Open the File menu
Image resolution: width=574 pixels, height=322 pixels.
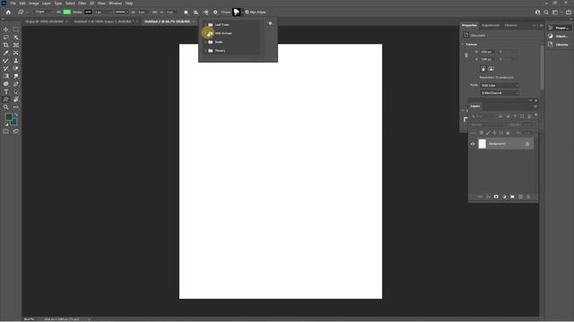click(x=13, y=4)
